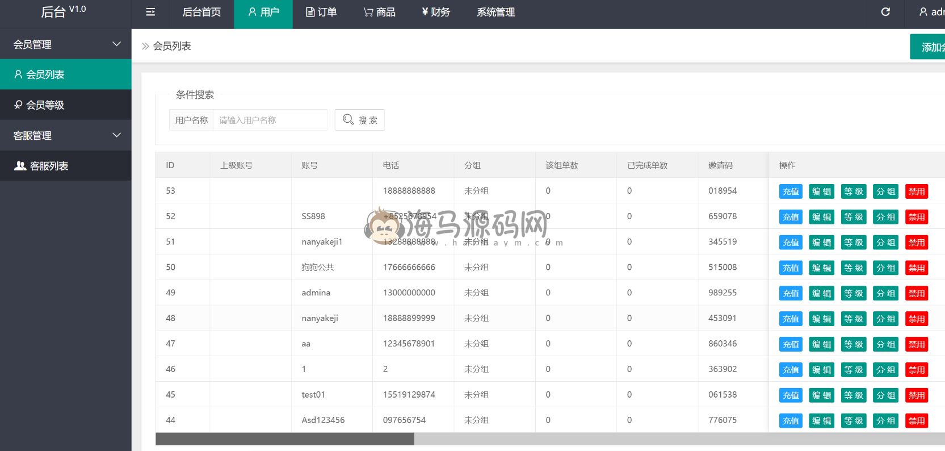Click the hamburger menu collapse icon

coord(150,12)
